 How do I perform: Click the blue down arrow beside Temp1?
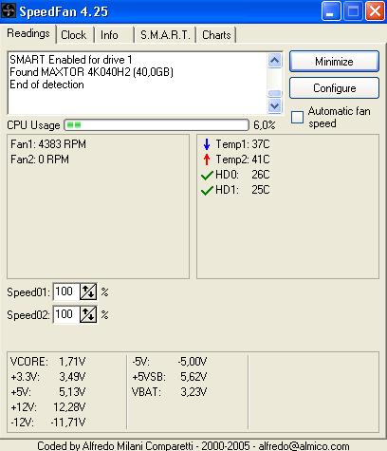(x=207, y=144)
